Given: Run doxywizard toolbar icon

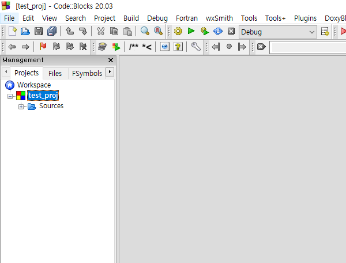Looking at the screenshot, I should pyautogui.click(x=103, y=47).
